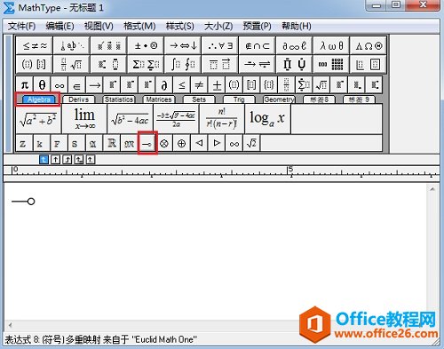
Task: Open the 文件(F) menu
Action: pyautogui.click(x=21, y=26)
